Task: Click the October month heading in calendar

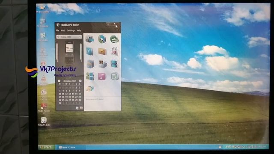Action: pyautogui.click(x=69, y=81)
